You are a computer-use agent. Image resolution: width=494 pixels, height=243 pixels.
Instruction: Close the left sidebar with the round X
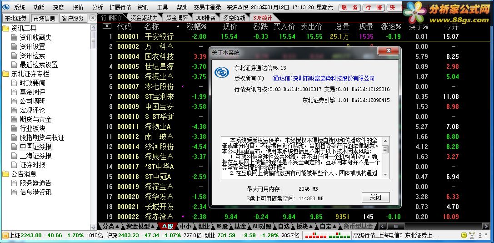(92, 18)
